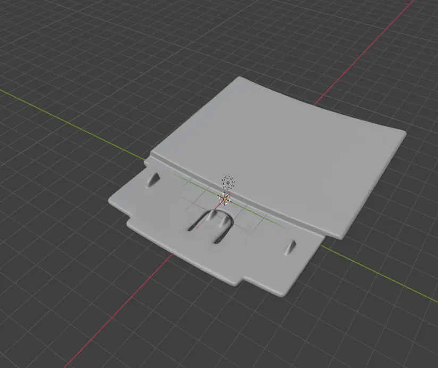Click the orange object origin dot

[225, 199]
